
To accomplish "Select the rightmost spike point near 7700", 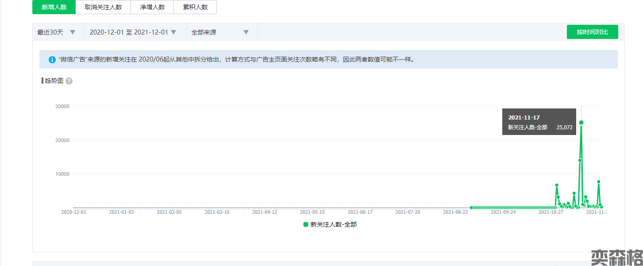I will point(598,181).
